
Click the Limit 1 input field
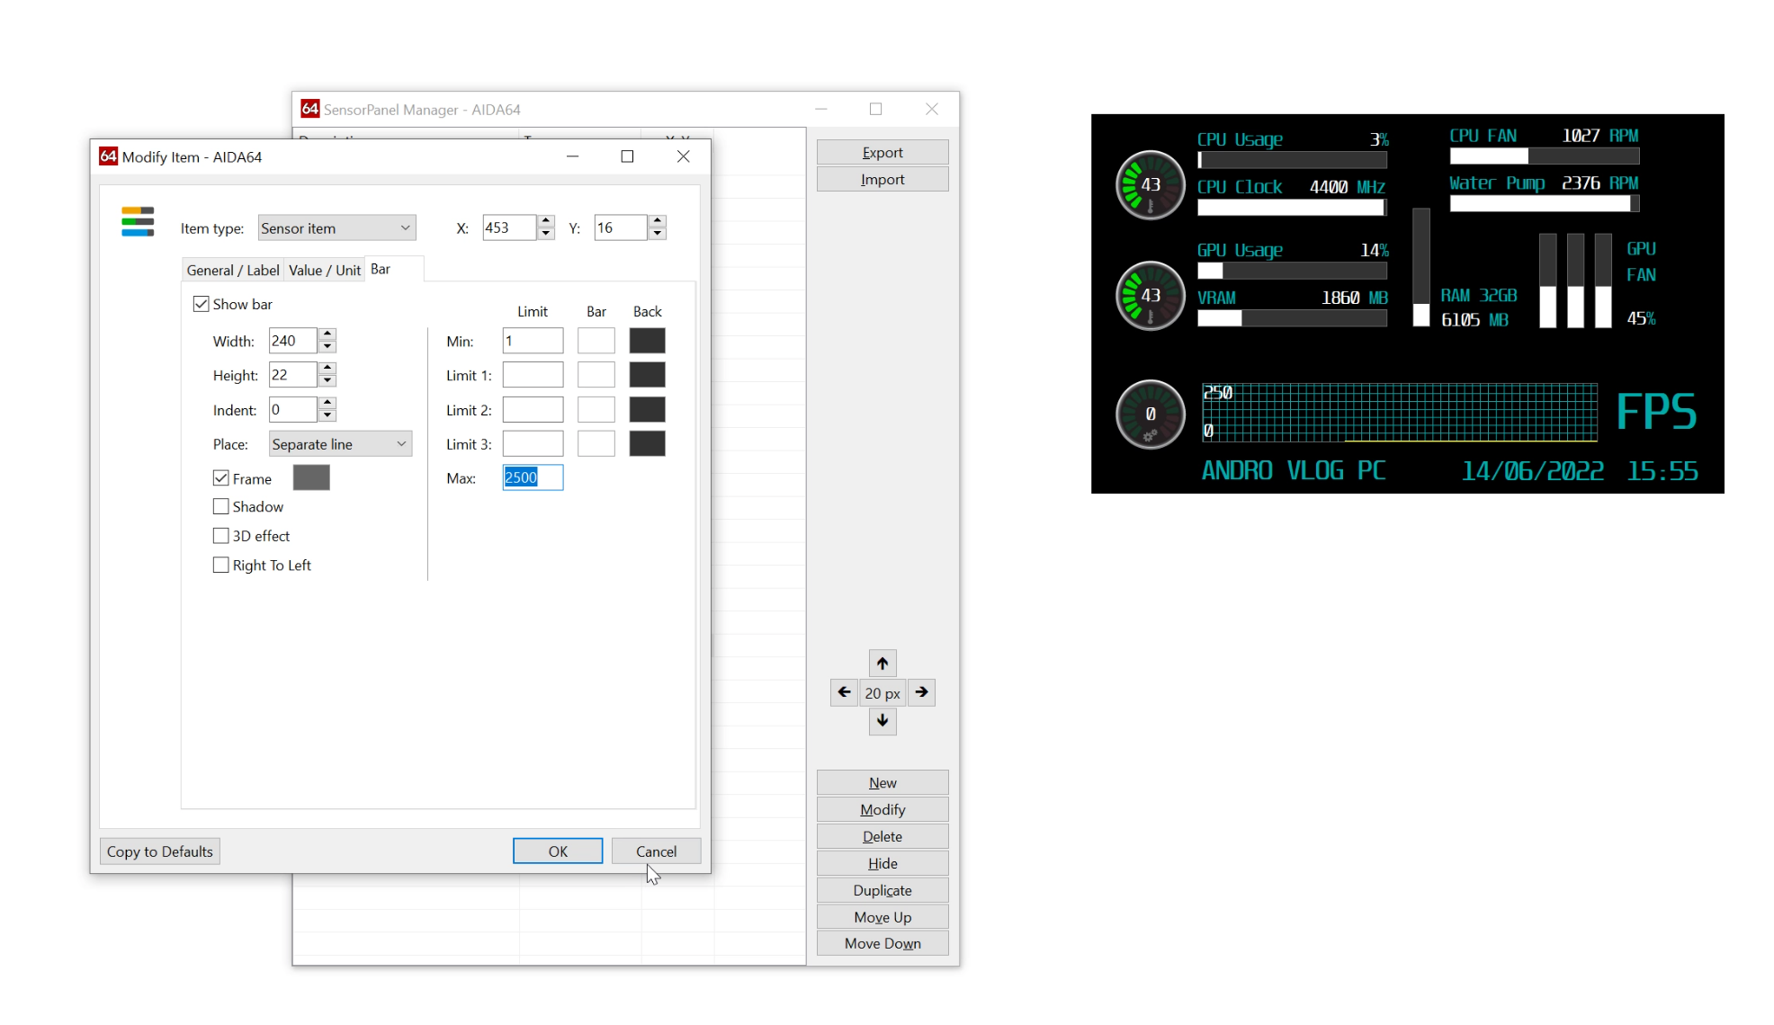point(533,375)
